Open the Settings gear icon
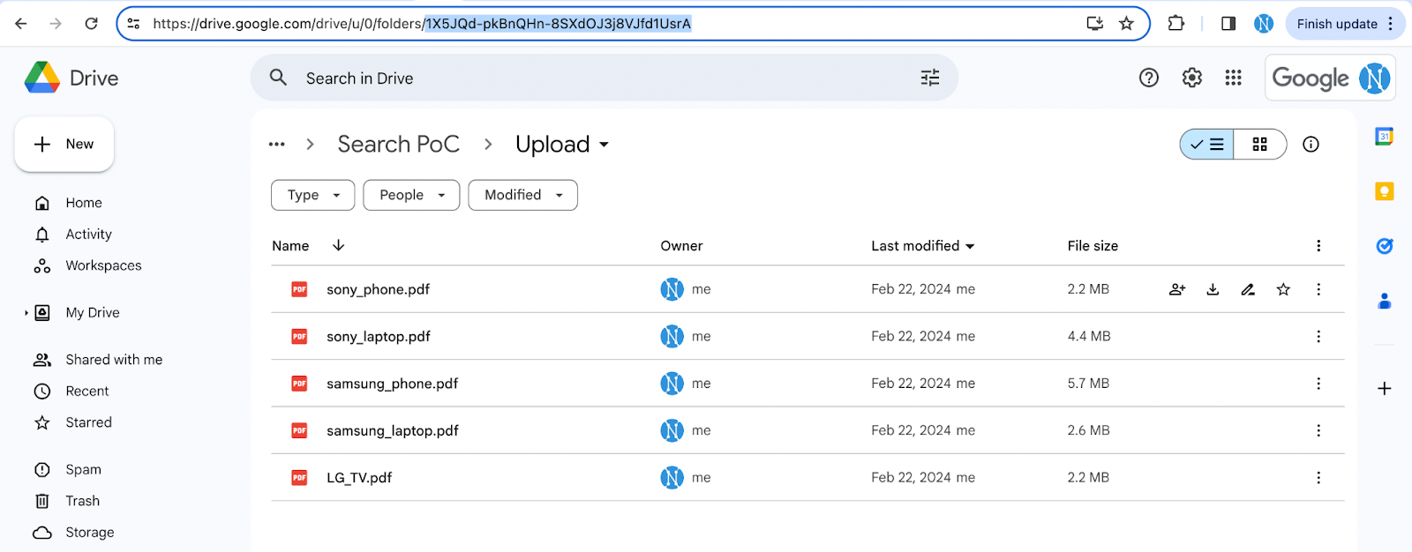Screen dimensions: 1412x552 1191,78
